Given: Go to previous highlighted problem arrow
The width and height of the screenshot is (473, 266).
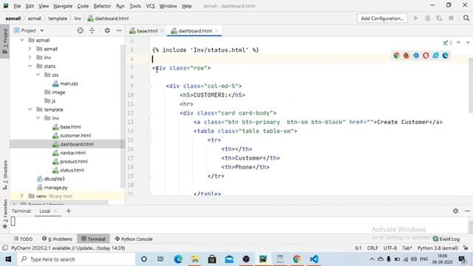Looking at the screenshot, I should click(x=458, y=43).
